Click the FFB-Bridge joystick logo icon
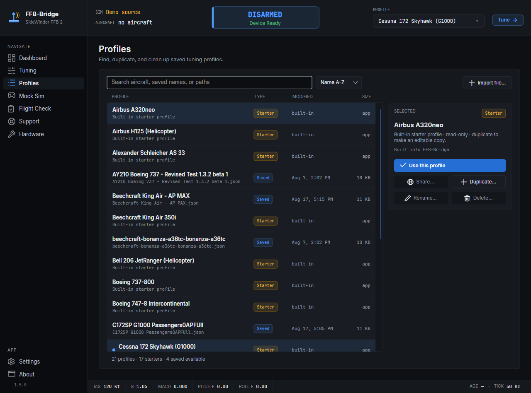This screenshot has width=531, height=393. [x=15, y=17]
